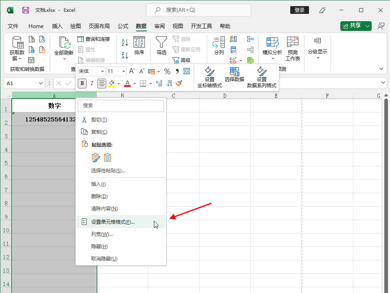The width and height of the screenshot is (390, 293).
Task: Open the borders dropdown arrow
Action: 151,84
